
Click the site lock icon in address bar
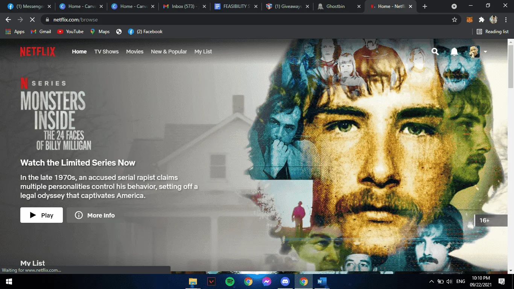47,20
